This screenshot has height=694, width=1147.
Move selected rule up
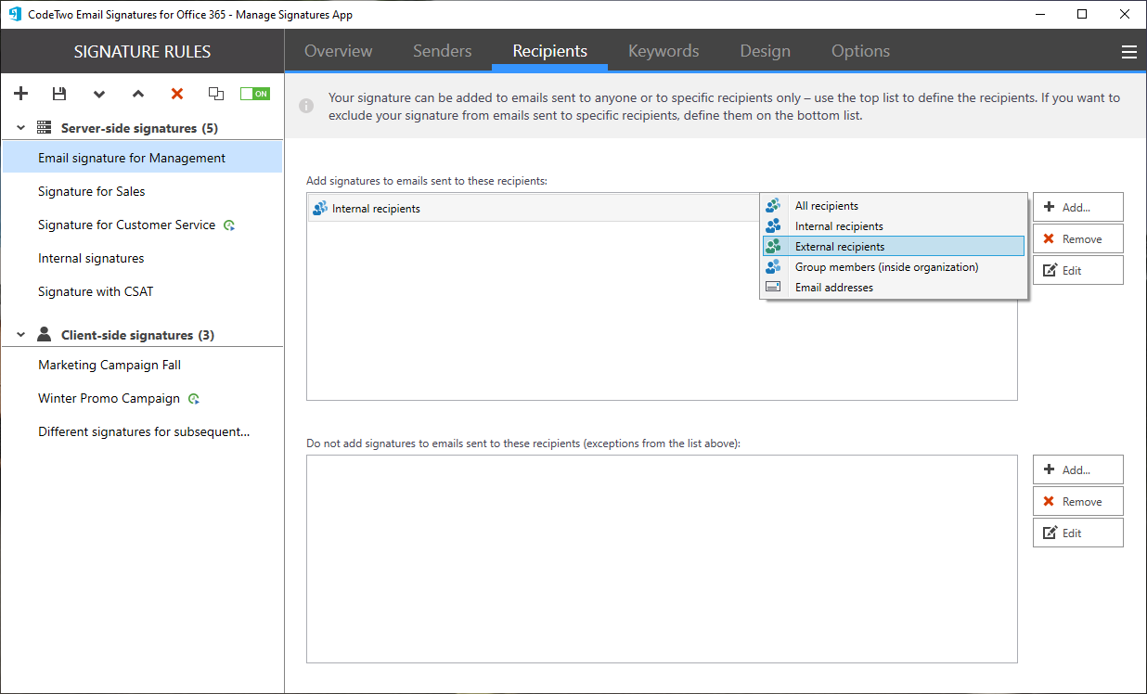[138, 94]
